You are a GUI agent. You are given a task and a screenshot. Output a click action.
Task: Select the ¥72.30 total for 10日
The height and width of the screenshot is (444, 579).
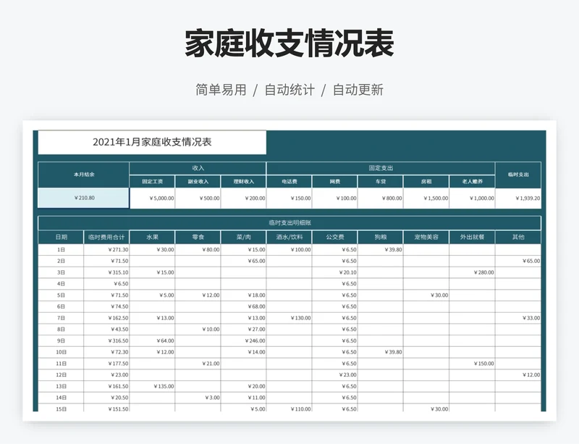pyautogui.click(x=106, y=352)
